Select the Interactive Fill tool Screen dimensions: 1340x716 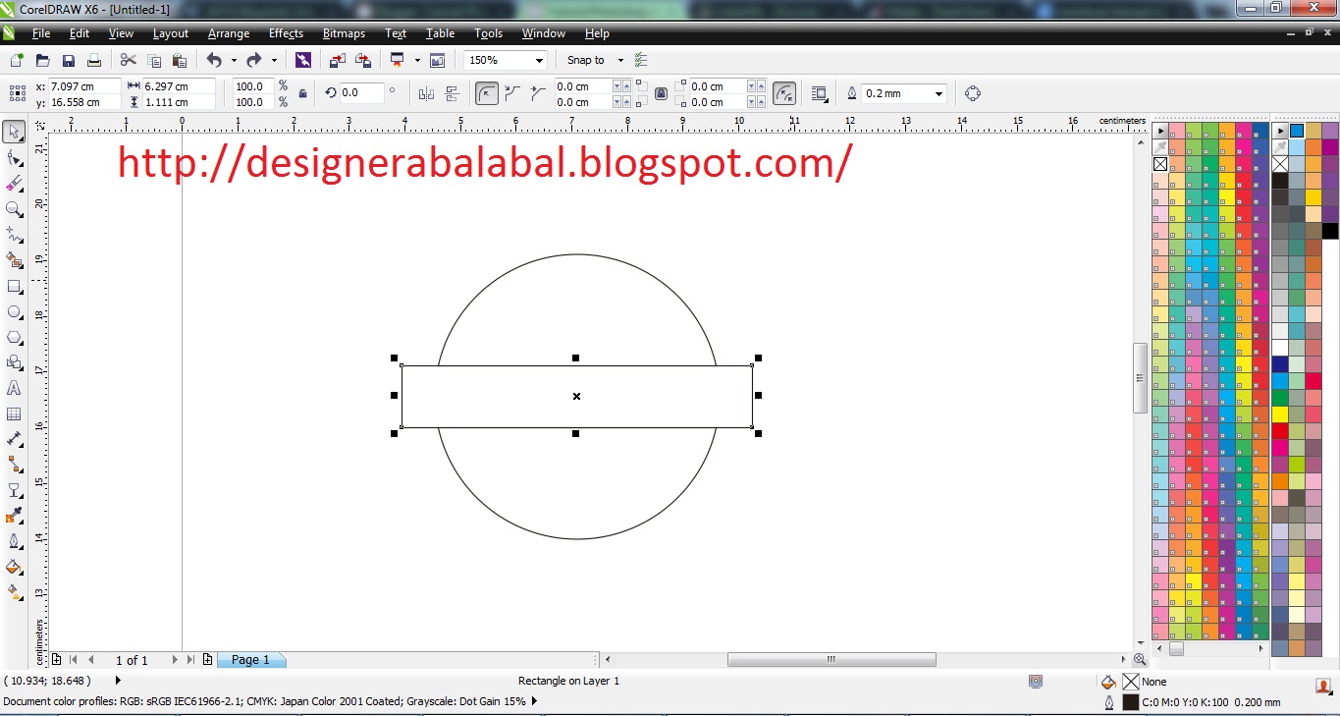pyautogui.click(x=15, y=592)
